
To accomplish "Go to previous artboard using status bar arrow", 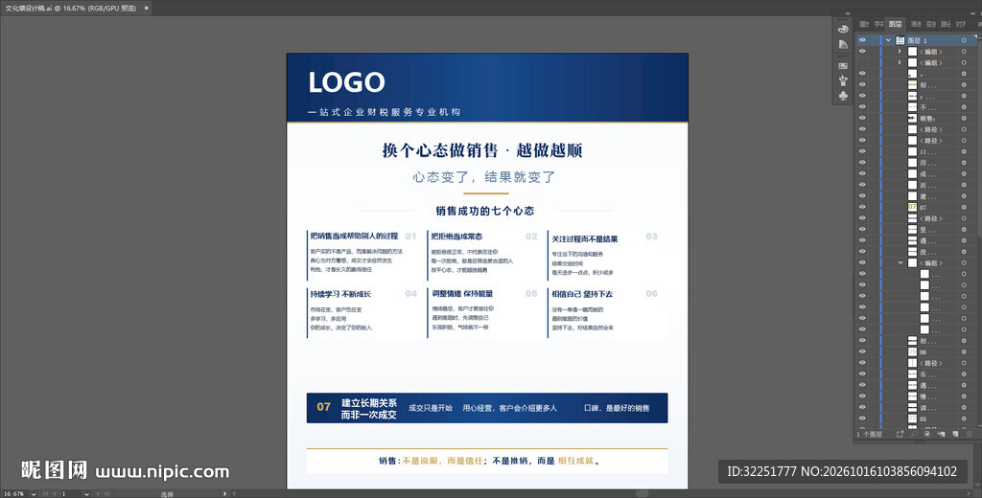I will point(55,493).
